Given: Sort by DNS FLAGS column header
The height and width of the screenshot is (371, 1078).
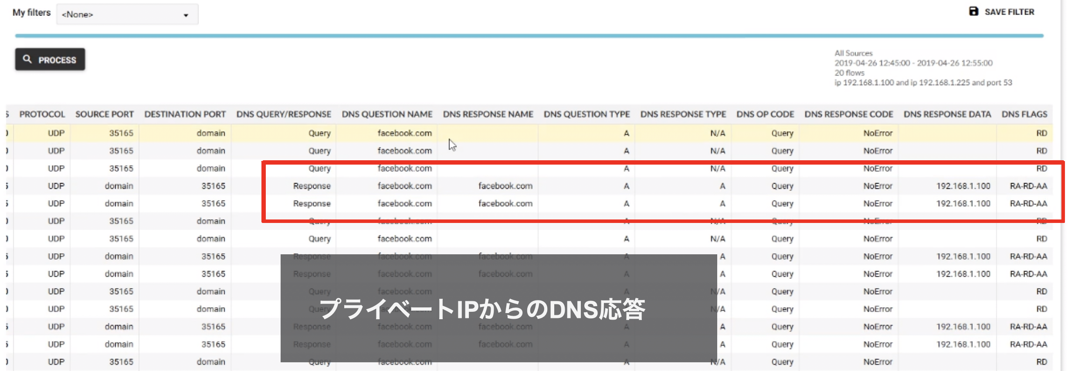Looking at the screenshot, I should click(1024, 114).
